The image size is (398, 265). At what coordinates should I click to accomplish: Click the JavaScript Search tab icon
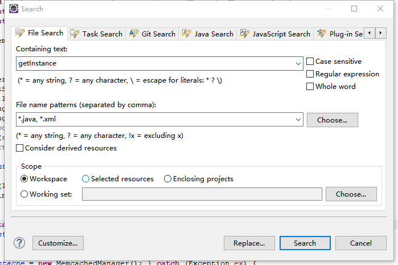click(244, 34)
